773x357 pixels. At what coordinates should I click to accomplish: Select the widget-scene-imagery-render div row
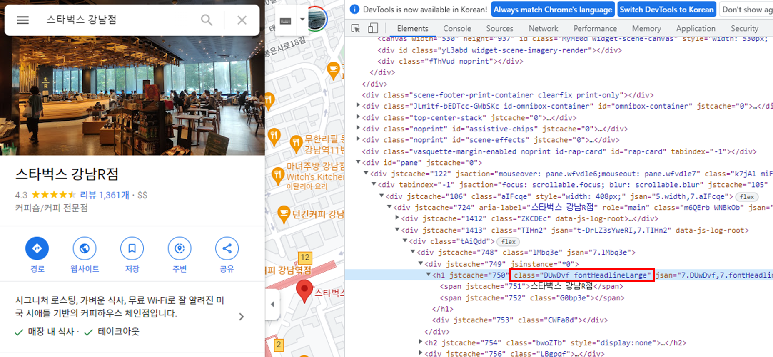click(x=499, y=50)
